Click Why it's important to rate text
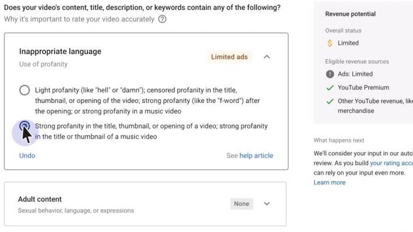This screenshot has width=413, height=232. pos(79,19)
